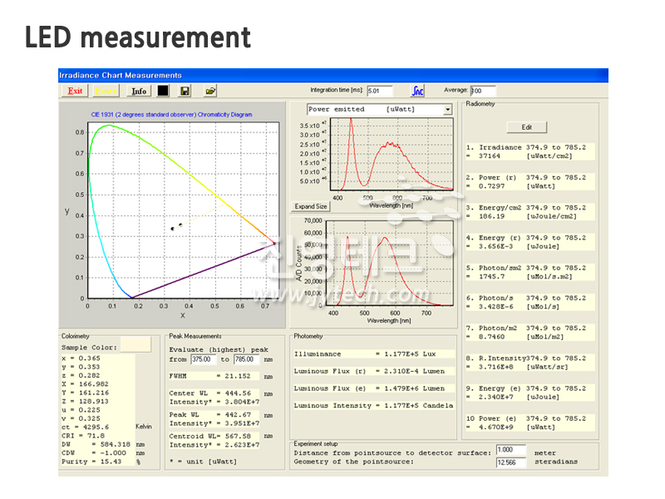Viewport: 665px width, 499px height.
Task: Click the Integration time input field
Action: click(x=380, y=91)
